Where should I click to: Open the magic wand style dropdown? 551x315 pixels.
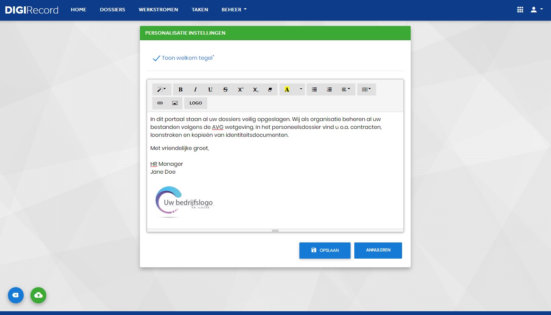[162, 89]
